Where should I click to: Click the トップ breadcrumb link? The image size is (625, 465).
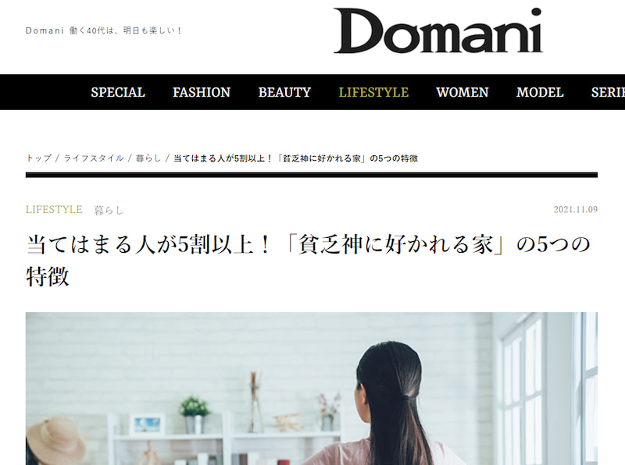(38, 158)
